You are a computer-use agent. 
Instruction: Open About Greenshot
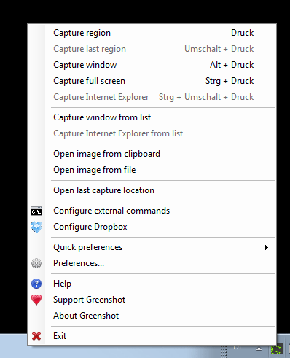[x=152, y=316]
